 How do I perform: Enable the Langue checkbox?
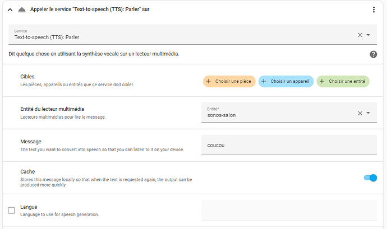(11, 211)
